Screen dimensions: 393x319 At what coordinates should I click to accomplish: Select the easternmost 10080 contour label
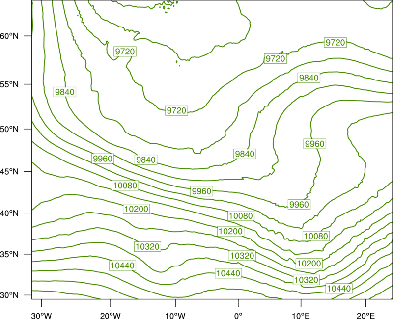click(x=316, y=236)
